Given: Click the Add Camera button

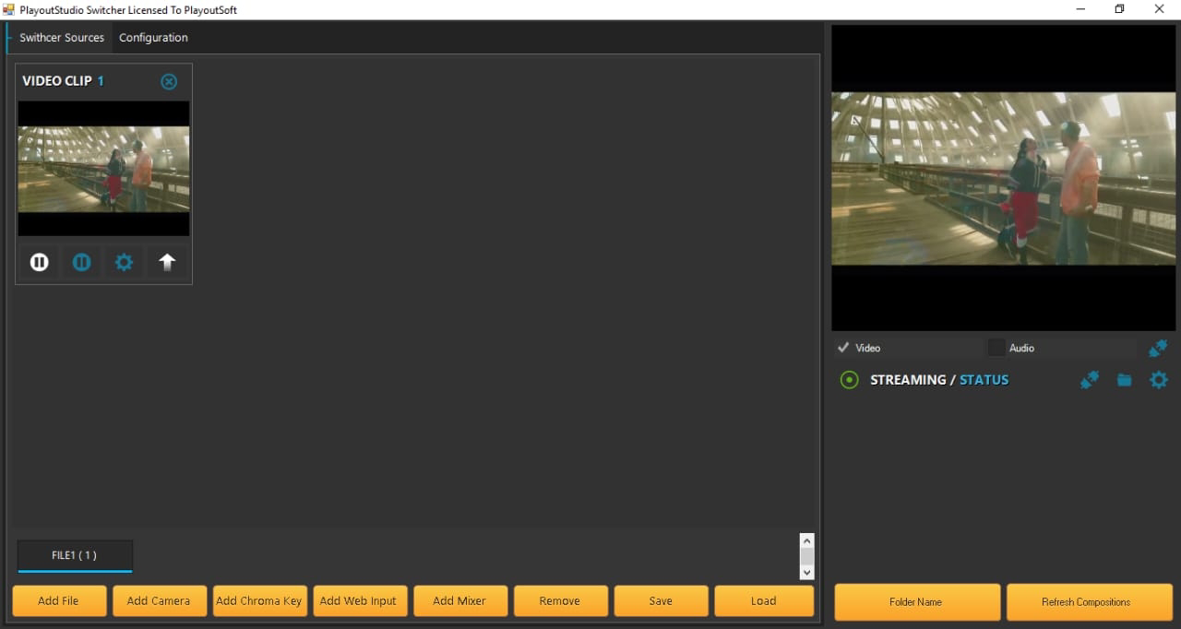Looking at the screenshot, I should pyautogui.click(x=159, y=600).
